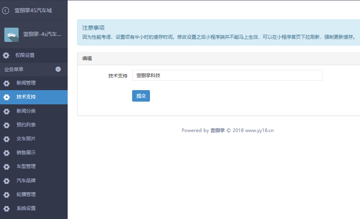Select 技术支持 sidebar item
Screen dimensions: 360x219
[34, 97]
